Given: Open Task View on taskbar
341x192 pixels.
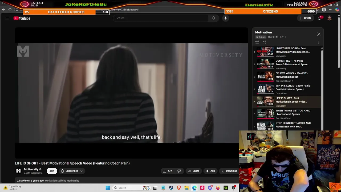Looking at the screenshot, I should [155, 188].
